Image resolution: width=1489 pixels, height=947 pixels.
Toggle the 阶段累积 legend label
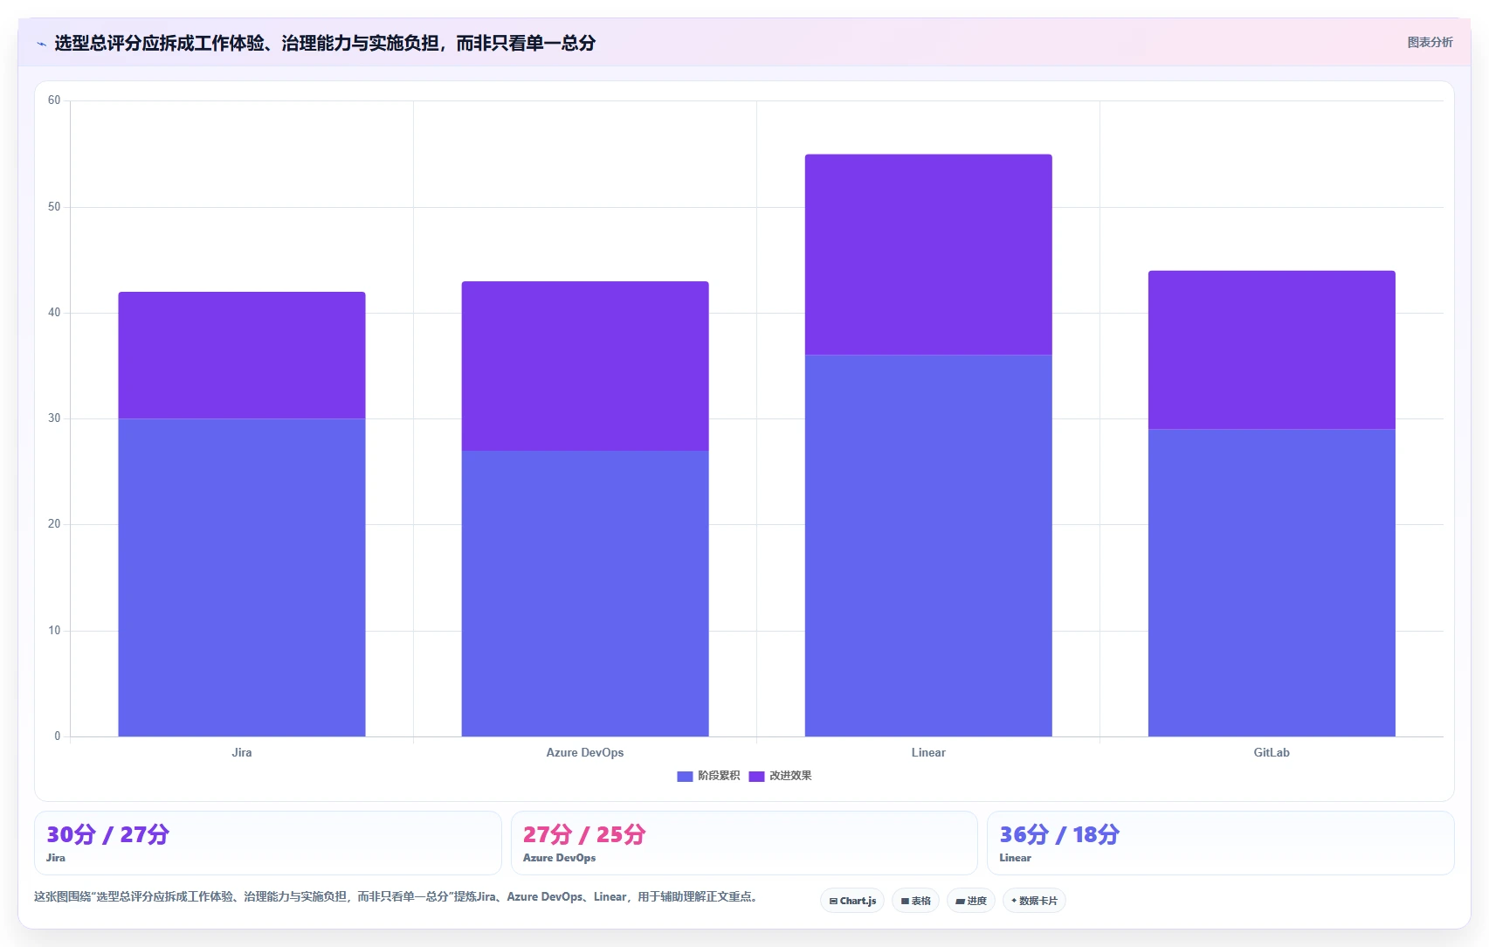[719, 776]
